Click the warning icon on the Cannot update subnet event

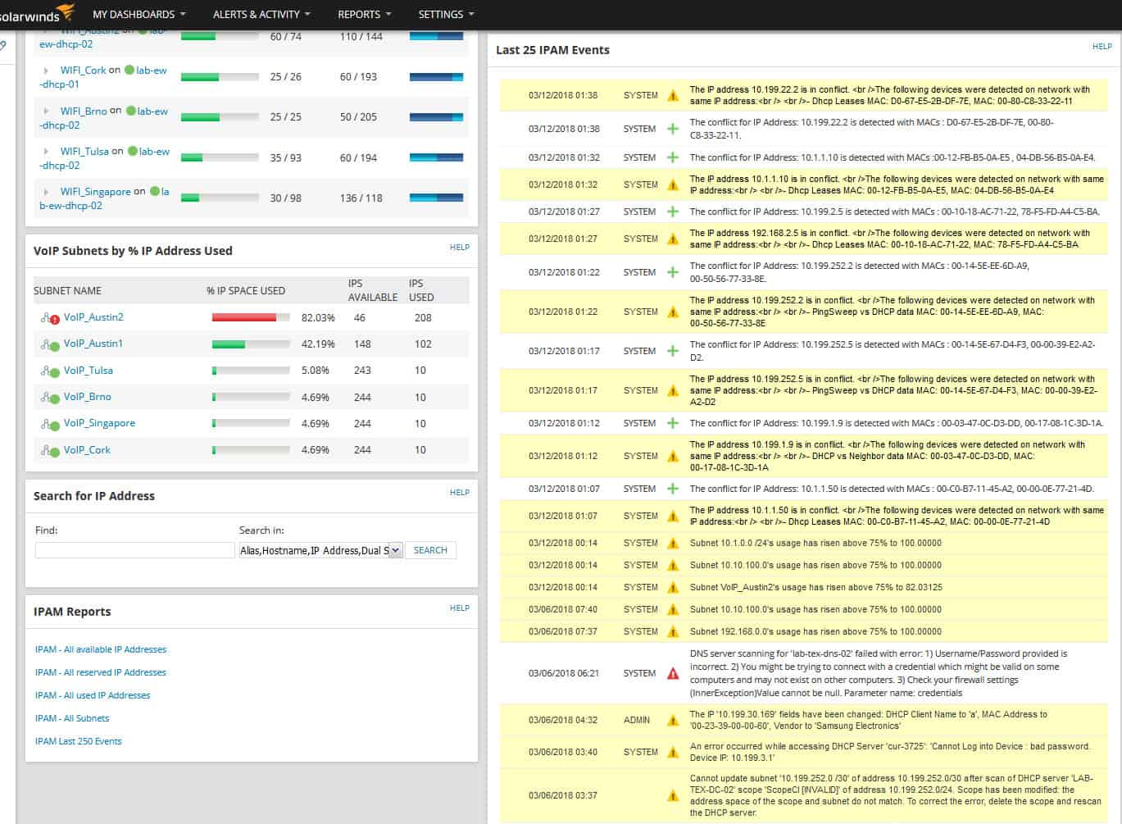[673, 794]
